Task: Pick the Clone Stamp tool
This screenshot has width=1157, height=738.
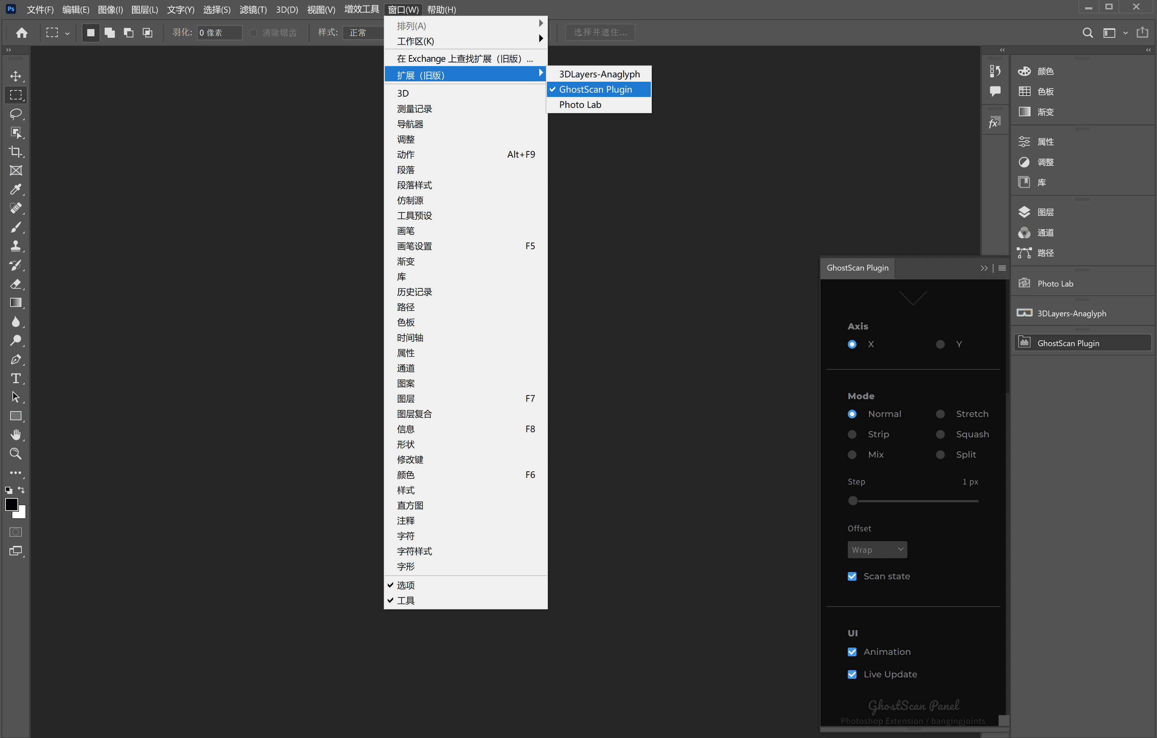Action: coord(15,246)
